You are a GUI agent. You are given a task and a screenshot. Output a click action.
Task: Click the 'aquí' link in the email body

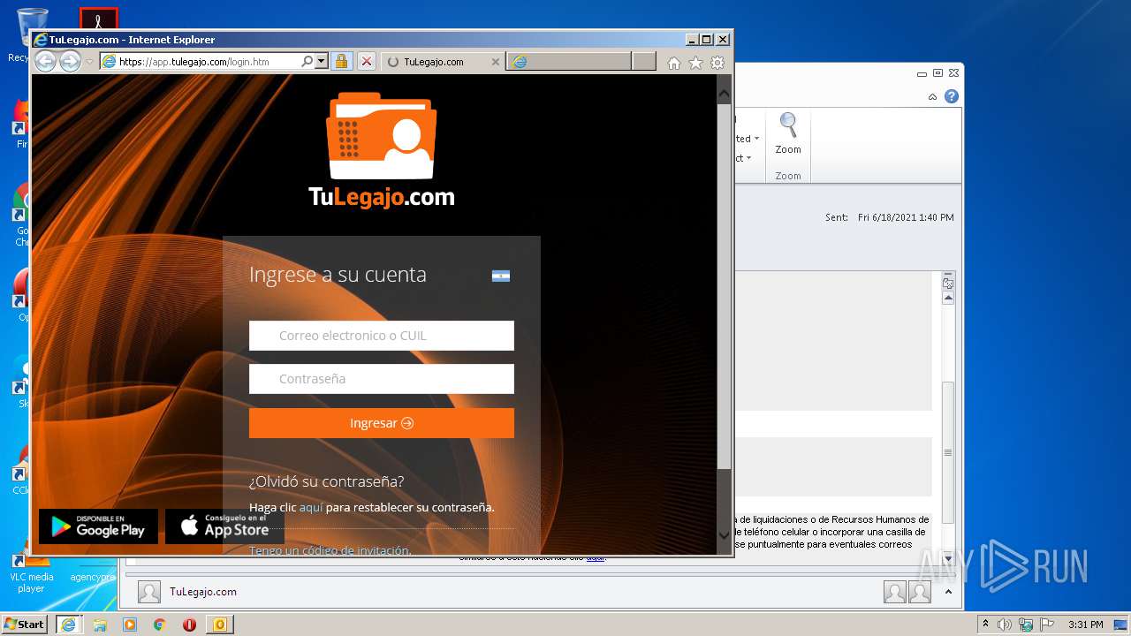coord(596,557)
